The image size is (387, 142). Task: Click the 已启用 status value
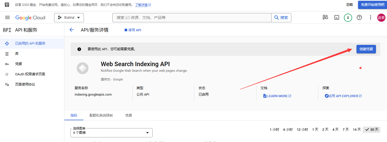click(x=204, y=95)
